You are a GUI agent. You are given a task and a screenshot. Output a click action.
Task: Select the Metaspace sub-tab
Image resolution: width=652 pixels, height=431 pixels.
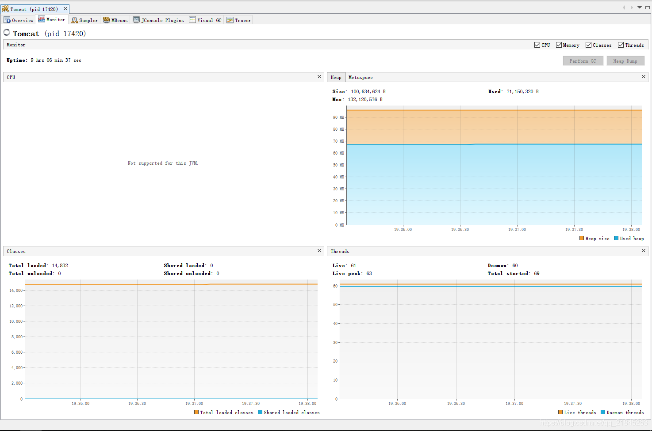point(361,77)
